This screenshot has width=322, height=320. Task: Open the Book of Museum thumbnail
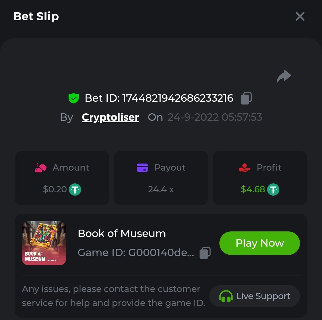pyautogui.click(x=44, y=243)
